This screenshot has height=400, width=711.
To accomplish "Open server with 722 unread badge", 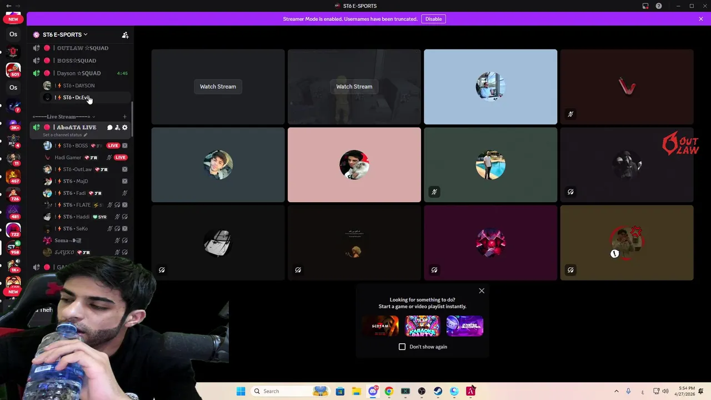I will tap(13, 230).
